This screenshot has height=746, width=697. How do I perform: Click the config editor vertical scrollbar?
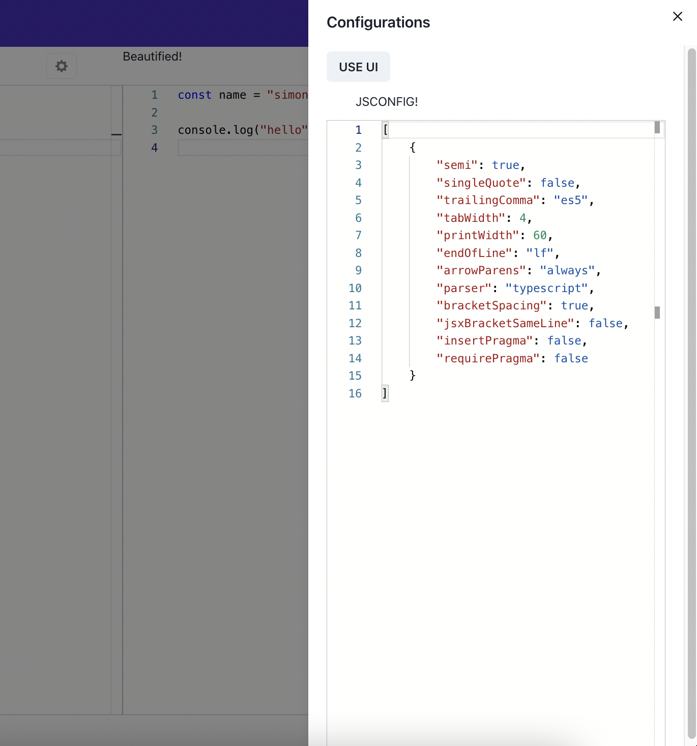(657, 312)
